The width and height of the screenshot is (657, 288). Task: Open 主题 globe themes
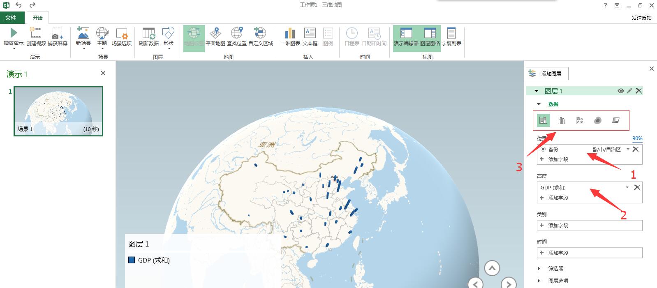tap(102, 33)
